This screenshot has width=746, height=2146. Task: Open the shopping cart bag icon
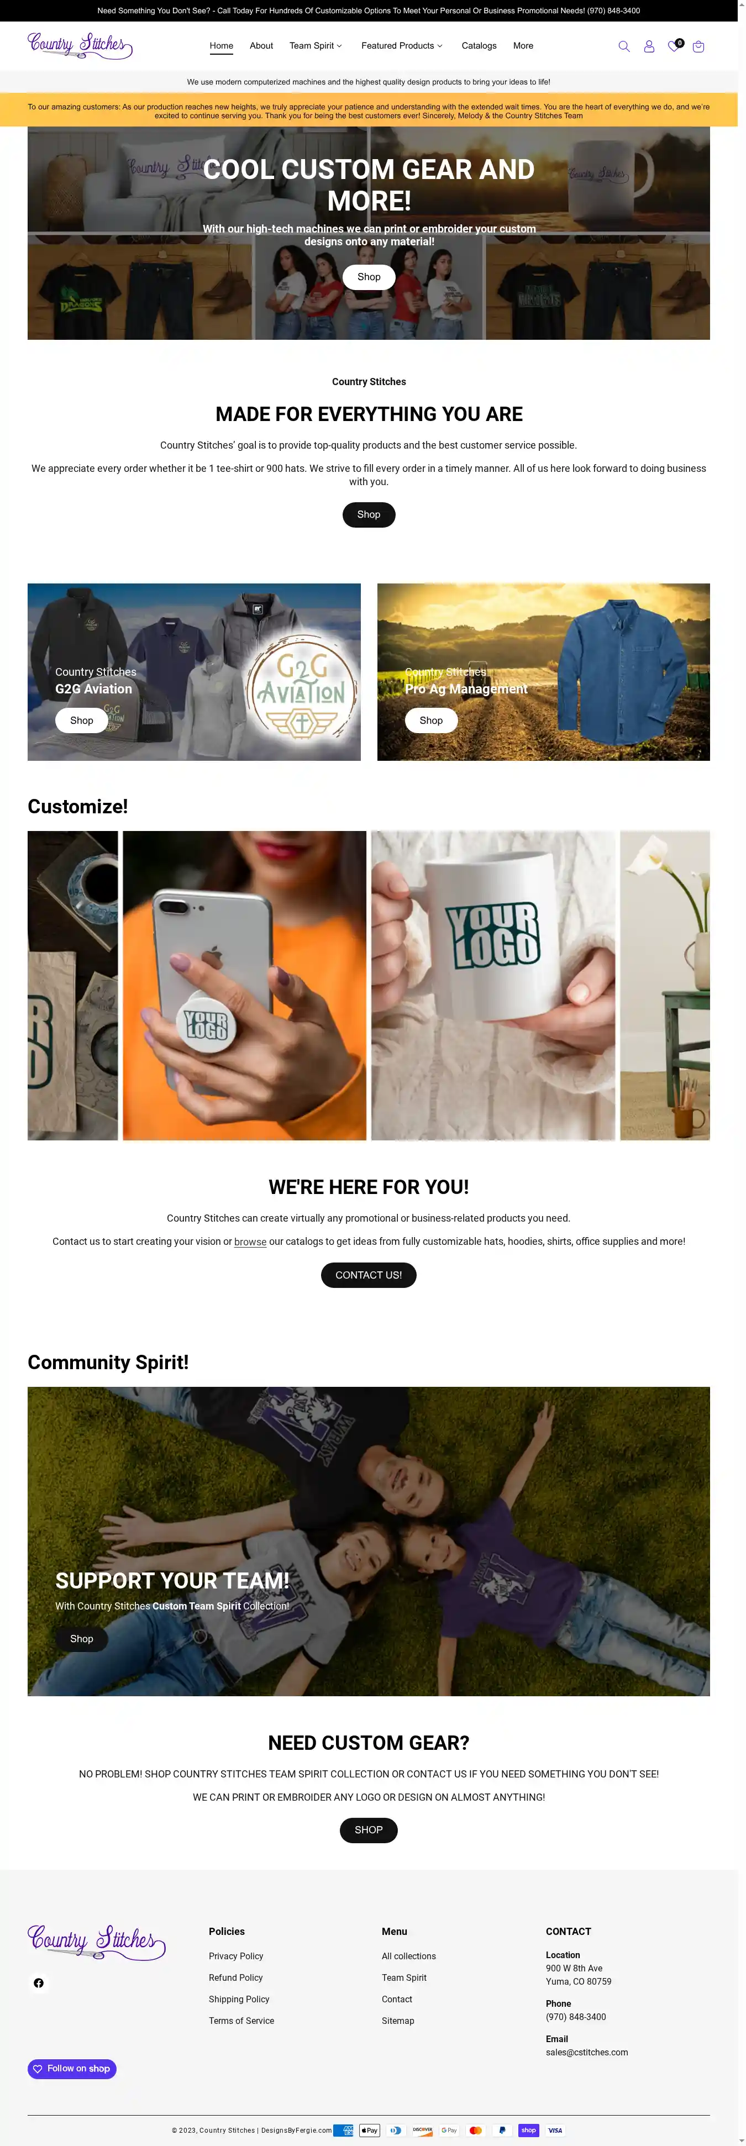[x=698, y=46]
